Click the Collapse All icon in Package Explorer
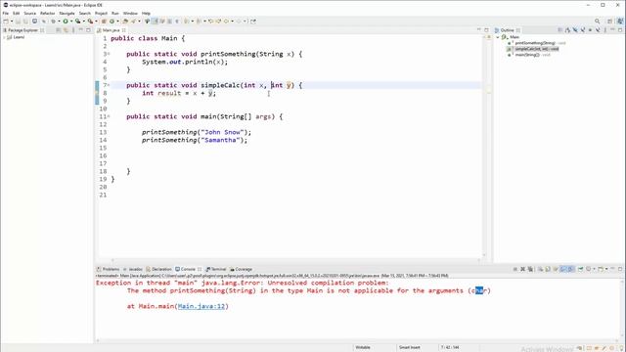Screen dimensions: 626x352 pos(59,30)
